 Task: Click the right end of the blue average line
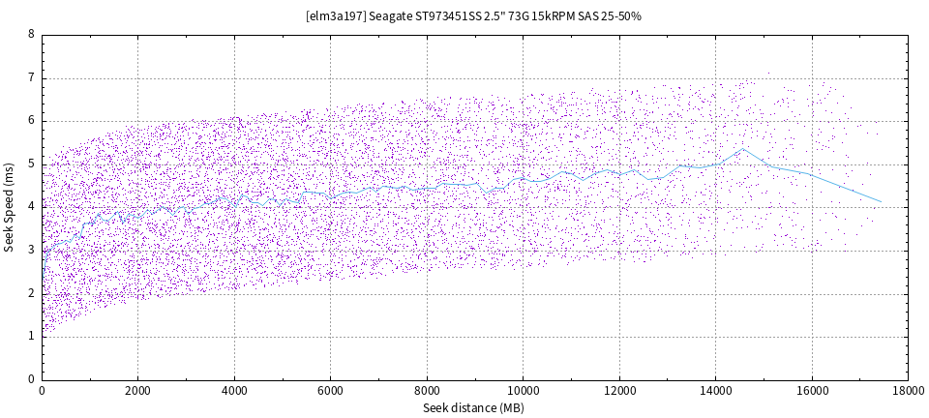882,201
